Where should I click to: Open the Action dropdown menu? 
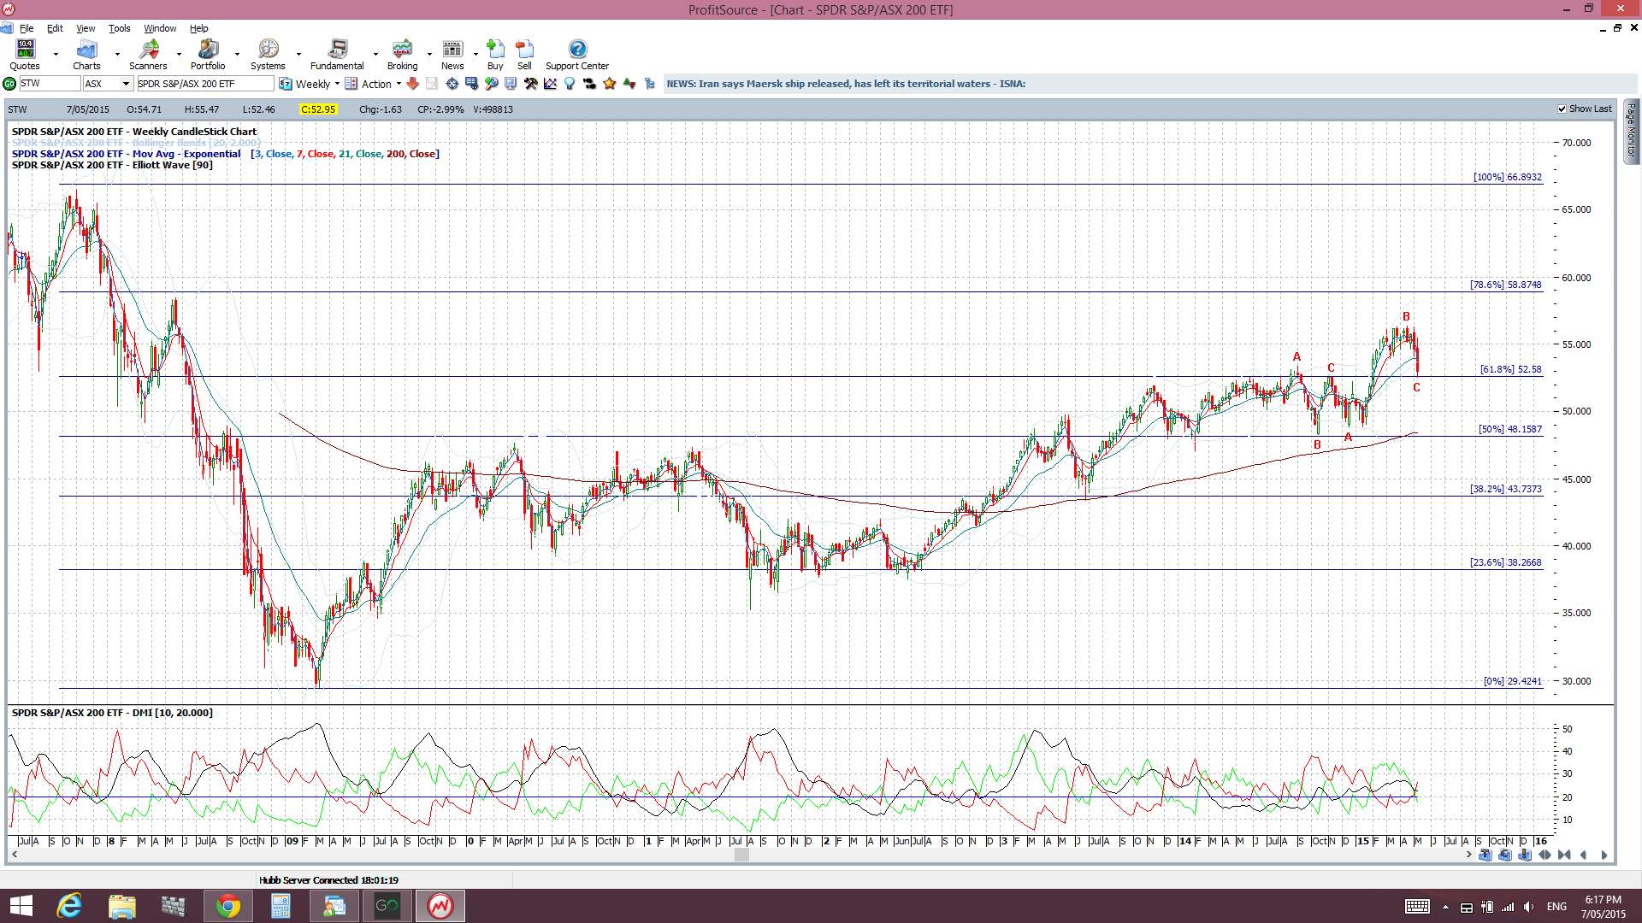373,84
